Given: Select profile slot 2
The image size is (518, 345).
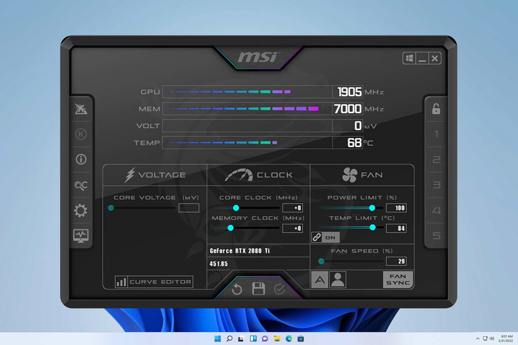Looking at the screenshot, I should tap(436, 159).
